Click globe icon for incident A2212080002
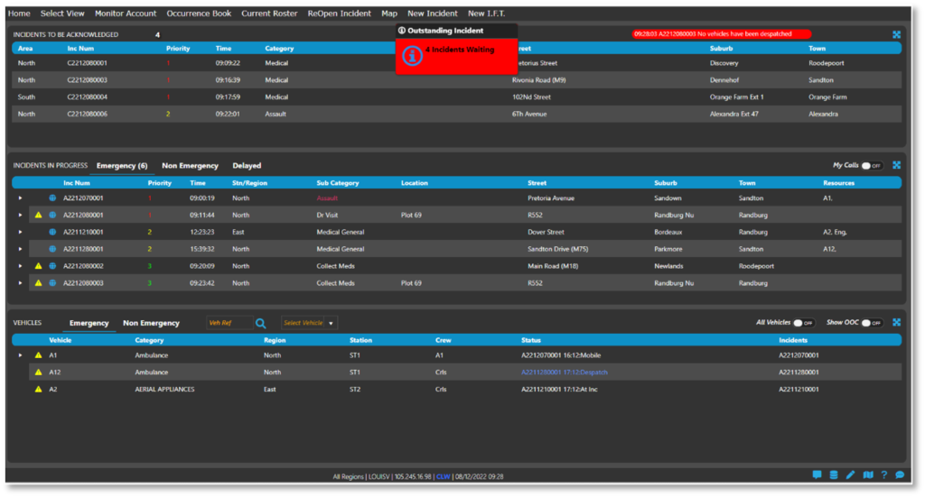 [x=52, y=266]
